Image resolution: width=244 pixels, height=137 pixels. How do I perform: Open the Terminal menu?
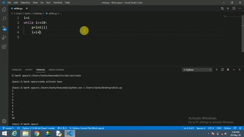click(x=58, y=3)
